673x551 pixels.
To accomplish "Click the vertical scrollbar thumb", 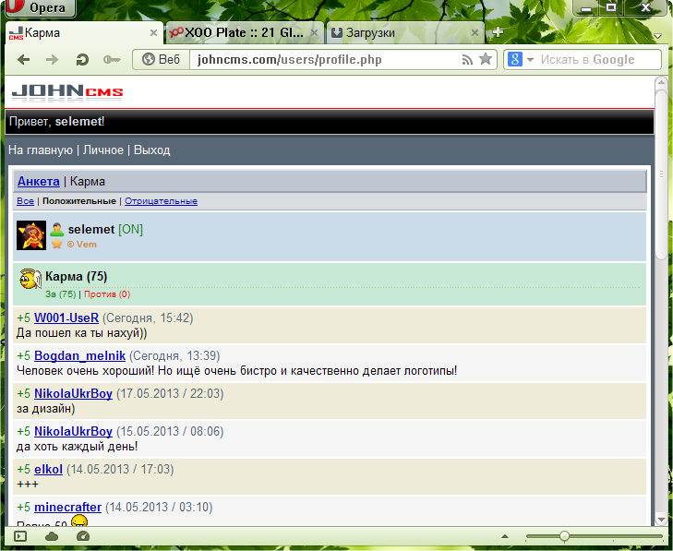I will coord(661,174).
